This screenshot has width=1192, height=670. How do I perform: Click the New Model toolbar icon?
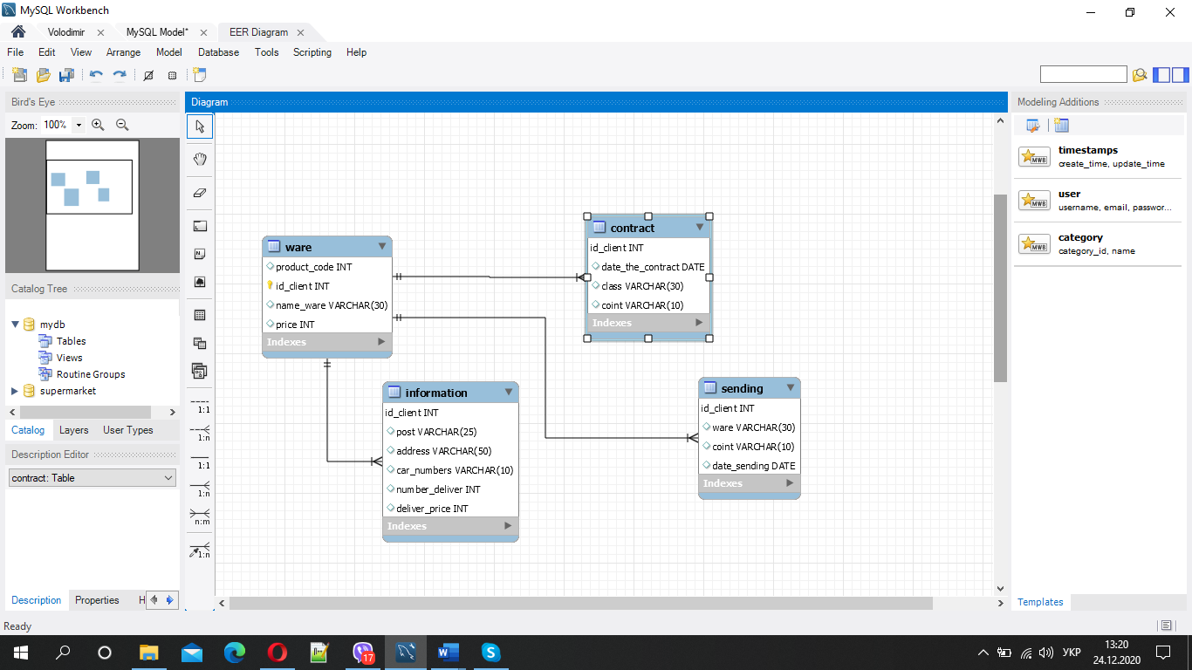pyautogui.click(x=19, y=75)
